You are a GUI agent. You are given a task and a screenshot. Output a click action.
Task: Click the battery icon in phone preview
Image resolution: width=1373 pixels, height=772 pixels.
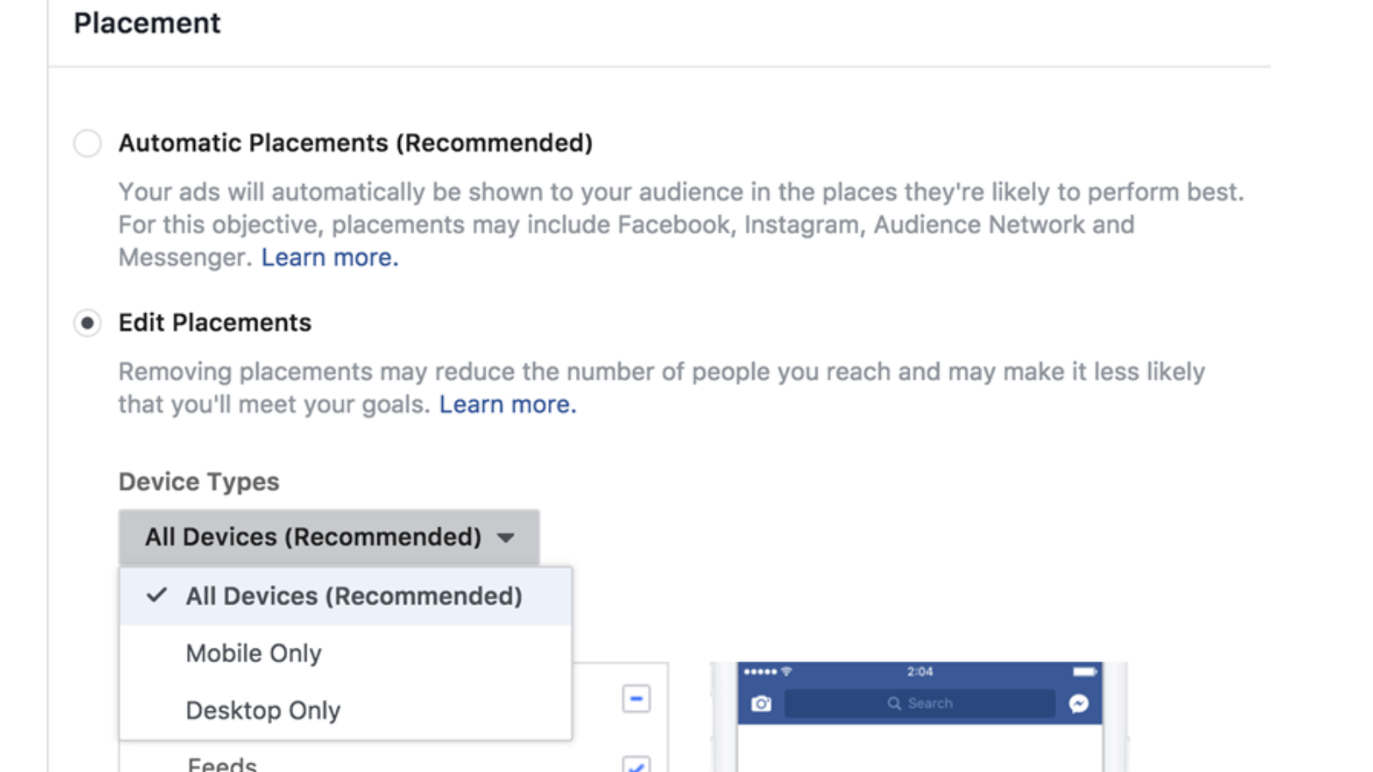pyautogui.click(x=1085, y=672)
